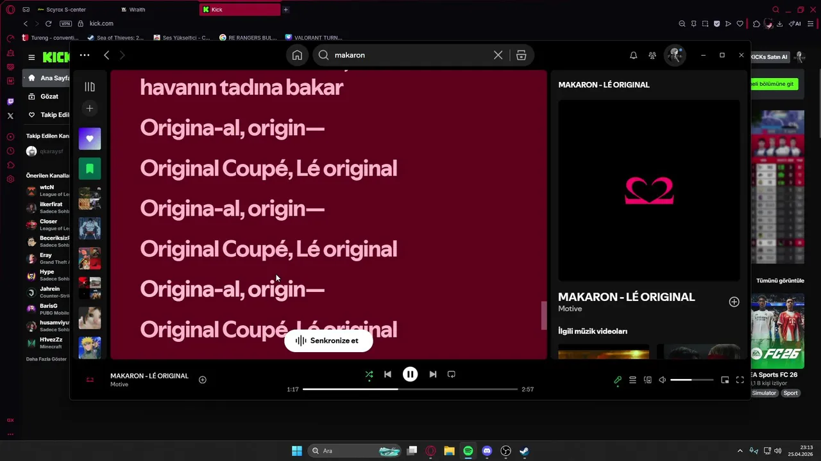Open Tureng bookmark
The width and height of the screenshot is (821, 461).
(x=50, y=38)
